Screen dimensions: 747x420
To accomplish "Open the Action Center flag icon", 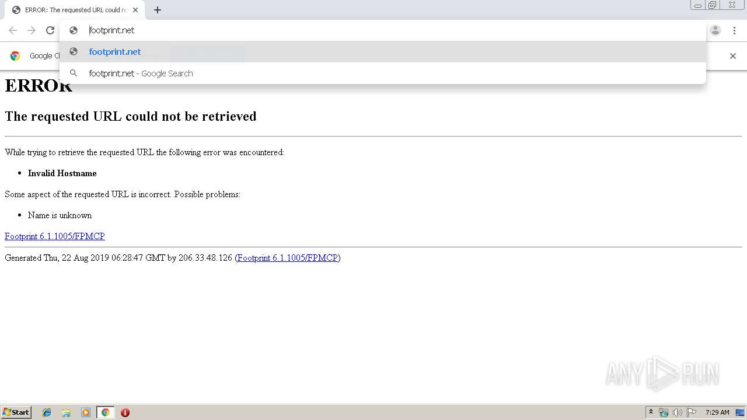I will pyautogui.click(x=692, y=412).
